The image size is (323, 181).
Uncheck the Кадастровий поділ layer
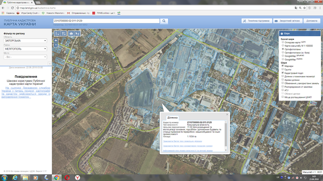[283, 73]
